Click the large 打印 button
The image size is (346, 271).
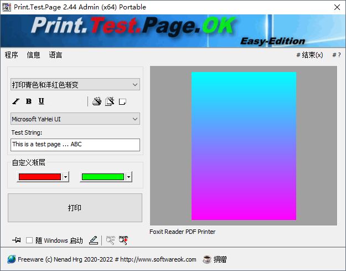coord(75,208)
